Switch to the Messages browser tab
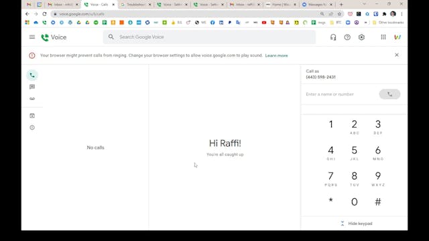The width and height of the screenshot is (429, 241). click(317, 5)
